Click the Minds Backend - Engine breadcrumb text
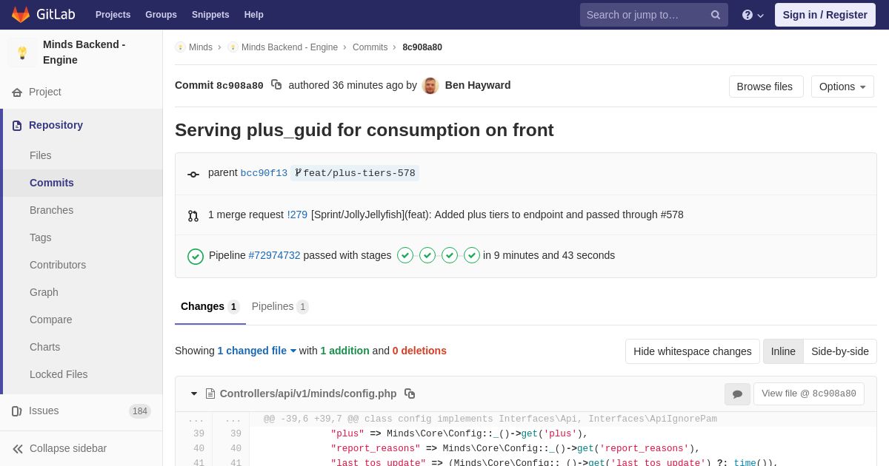 click(290, 47)
